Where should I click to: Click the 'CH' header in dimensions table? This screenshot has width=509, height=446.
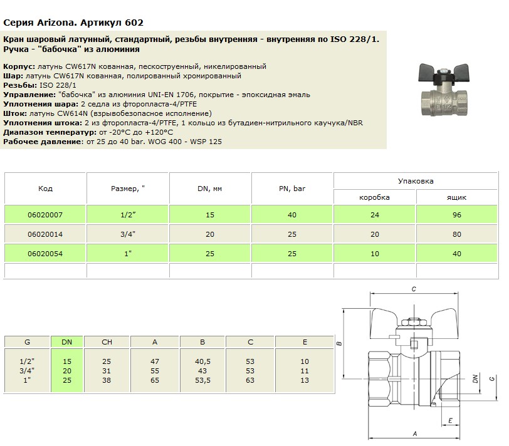coord(107,343)
